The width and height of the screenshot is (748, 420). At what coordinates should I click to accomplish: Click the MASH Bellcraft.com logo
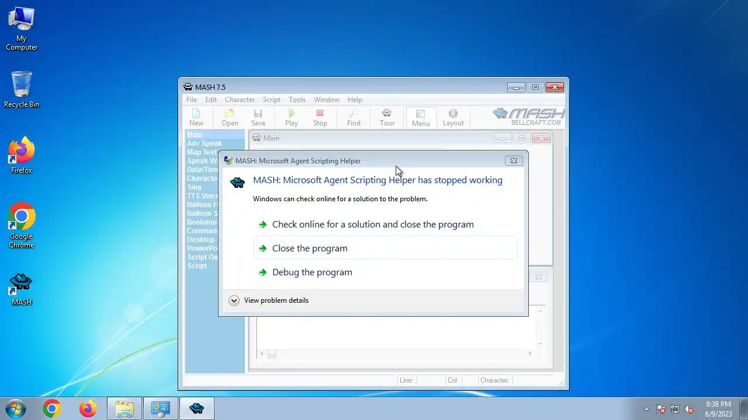pos(529,116)
